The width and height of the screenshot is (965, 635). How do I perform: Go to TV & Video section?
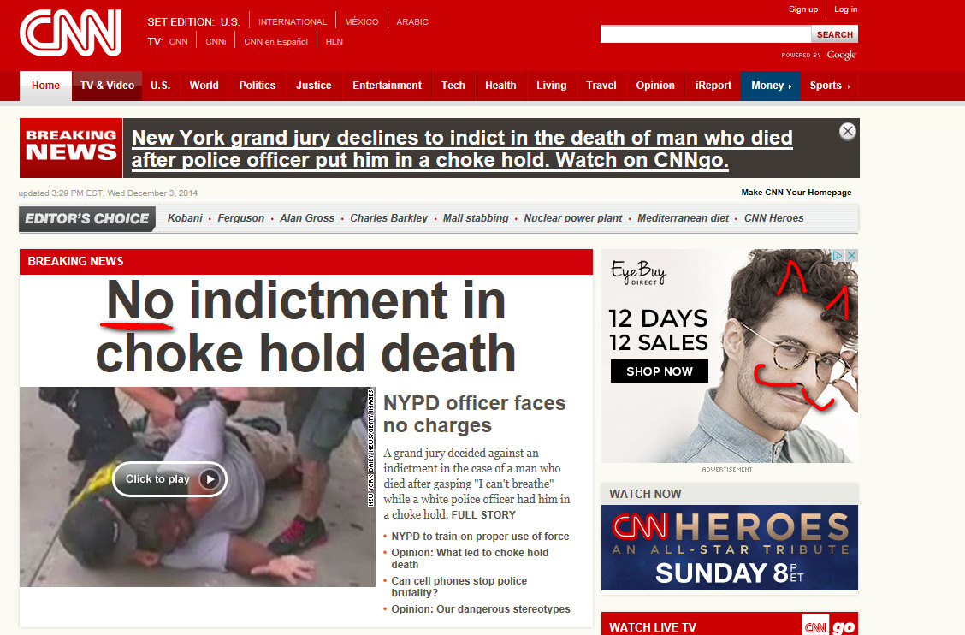pos(107,86)
